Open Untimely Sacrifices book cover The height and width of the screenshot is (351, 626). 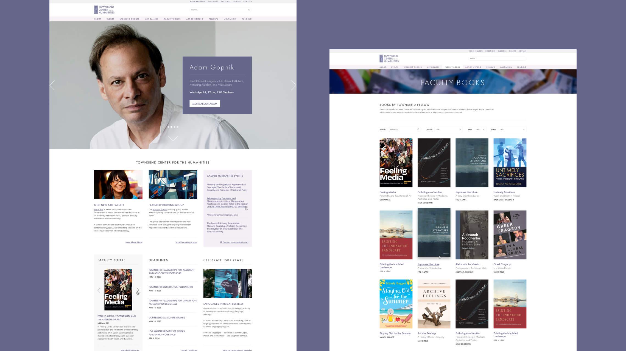(510, 163)
